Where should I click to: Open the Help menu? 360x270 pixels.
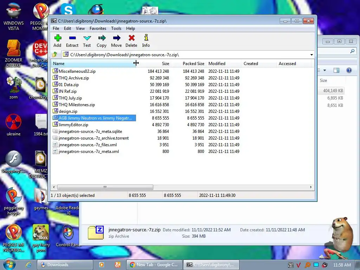point(130,28)
